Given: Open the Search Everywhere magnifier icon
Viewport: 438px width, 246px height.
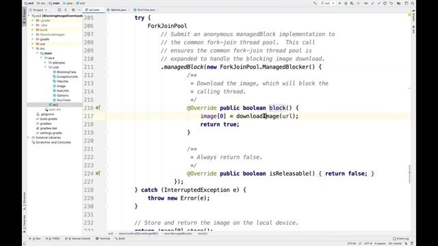Looking at the screenshot, I should pos(413,3).
